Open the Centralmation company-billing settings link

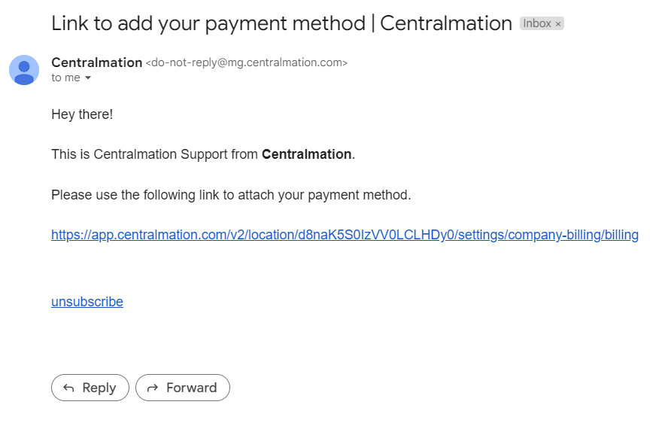click(345, 235)
